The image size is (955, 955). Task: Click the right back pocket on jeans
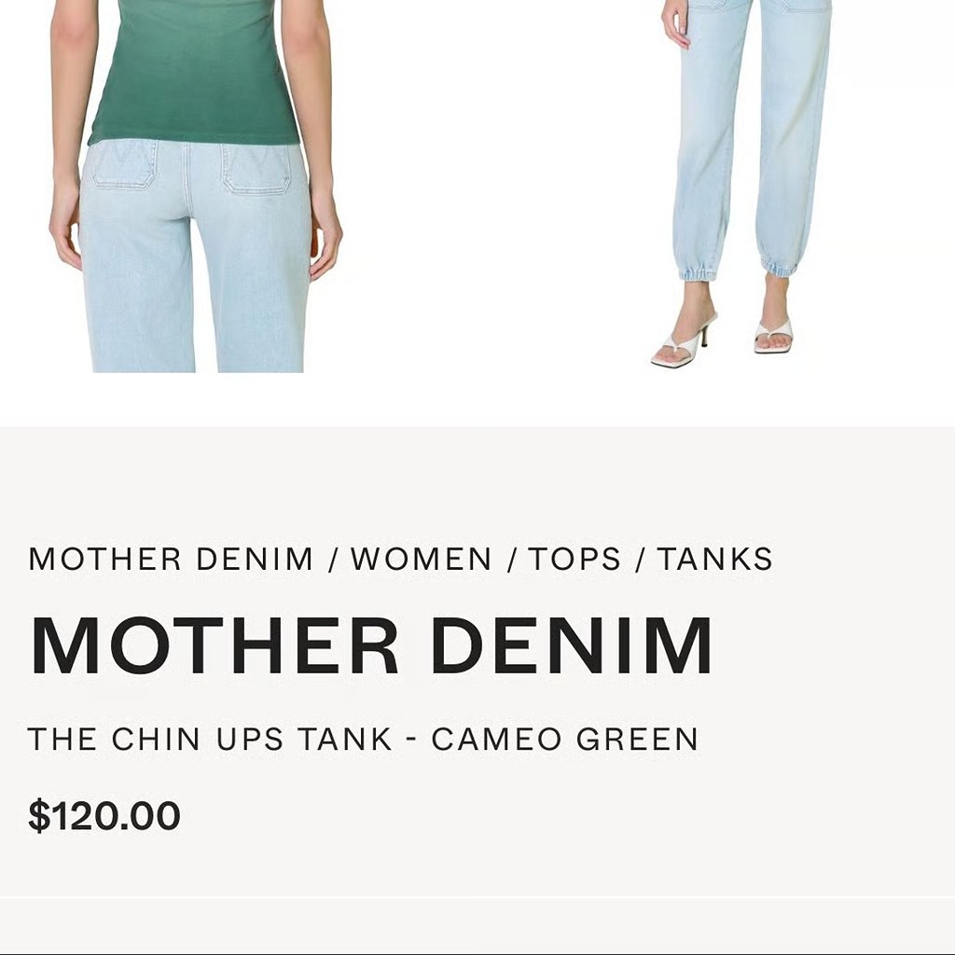[256, 168]
